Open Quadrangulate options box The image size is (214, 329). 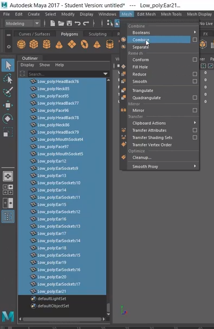[194, 98]
